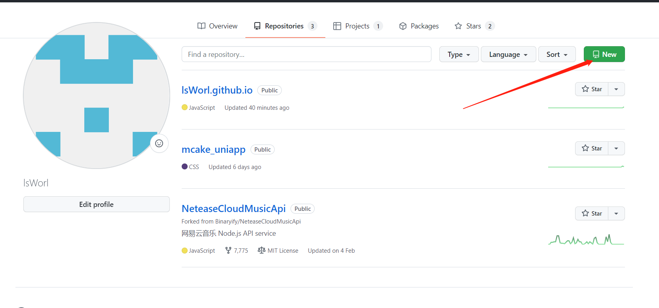Viewport: 659px width, 308px height.
Task: Click the Stars tab star icon
Action: [458, 26]
